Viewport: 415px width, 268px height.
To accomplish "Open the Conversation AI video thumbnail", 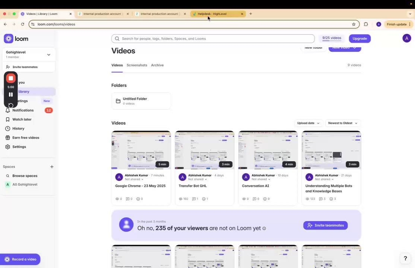I will (x=268, y=150).
